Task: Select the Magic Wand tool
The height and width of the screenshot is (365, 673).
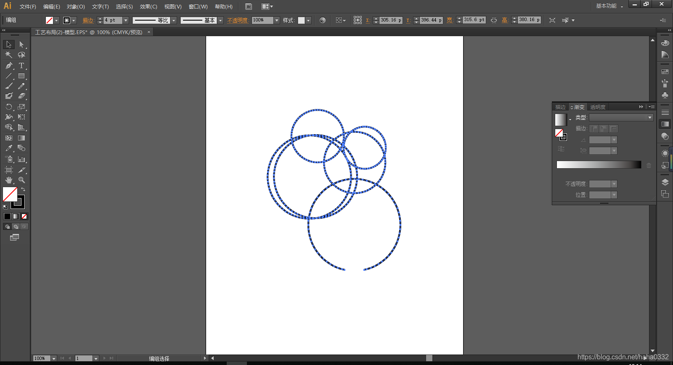Action: [x=9, y=55]
